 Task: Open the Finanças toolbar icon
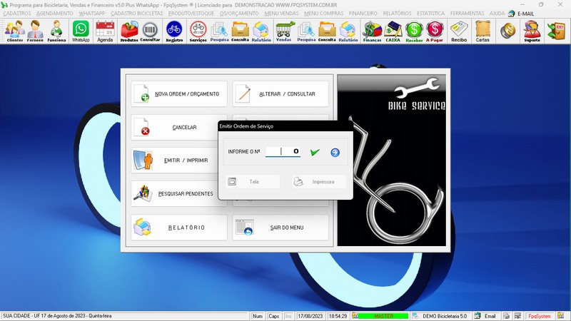pyautogui.click(x=372, y=31)
